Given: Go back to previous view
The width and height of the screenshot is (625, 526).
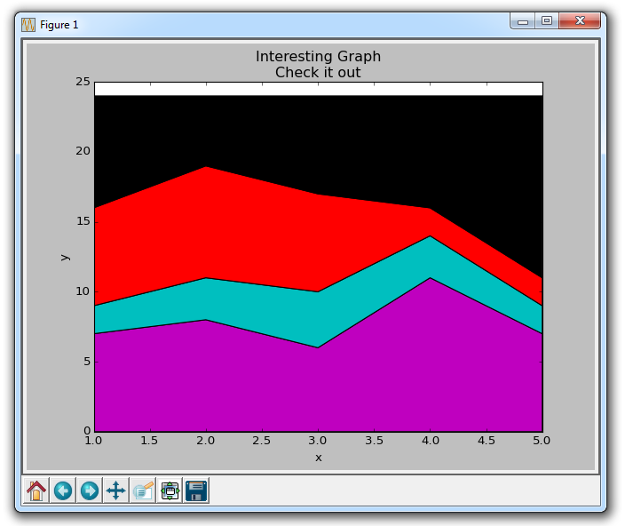Looking at the screenshot, I should click(x=63, y=490).
